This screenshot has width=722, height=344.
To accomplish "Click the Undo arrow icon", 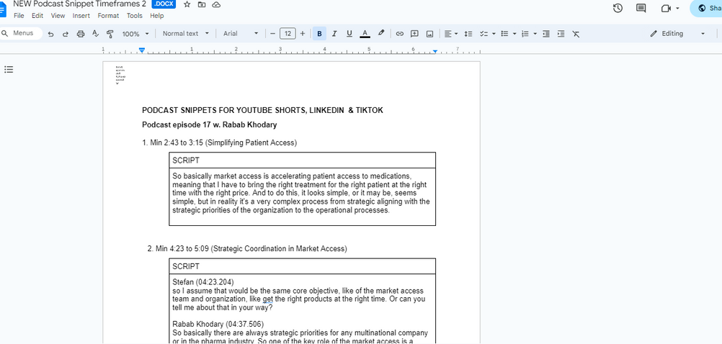I will coord(50,34).
